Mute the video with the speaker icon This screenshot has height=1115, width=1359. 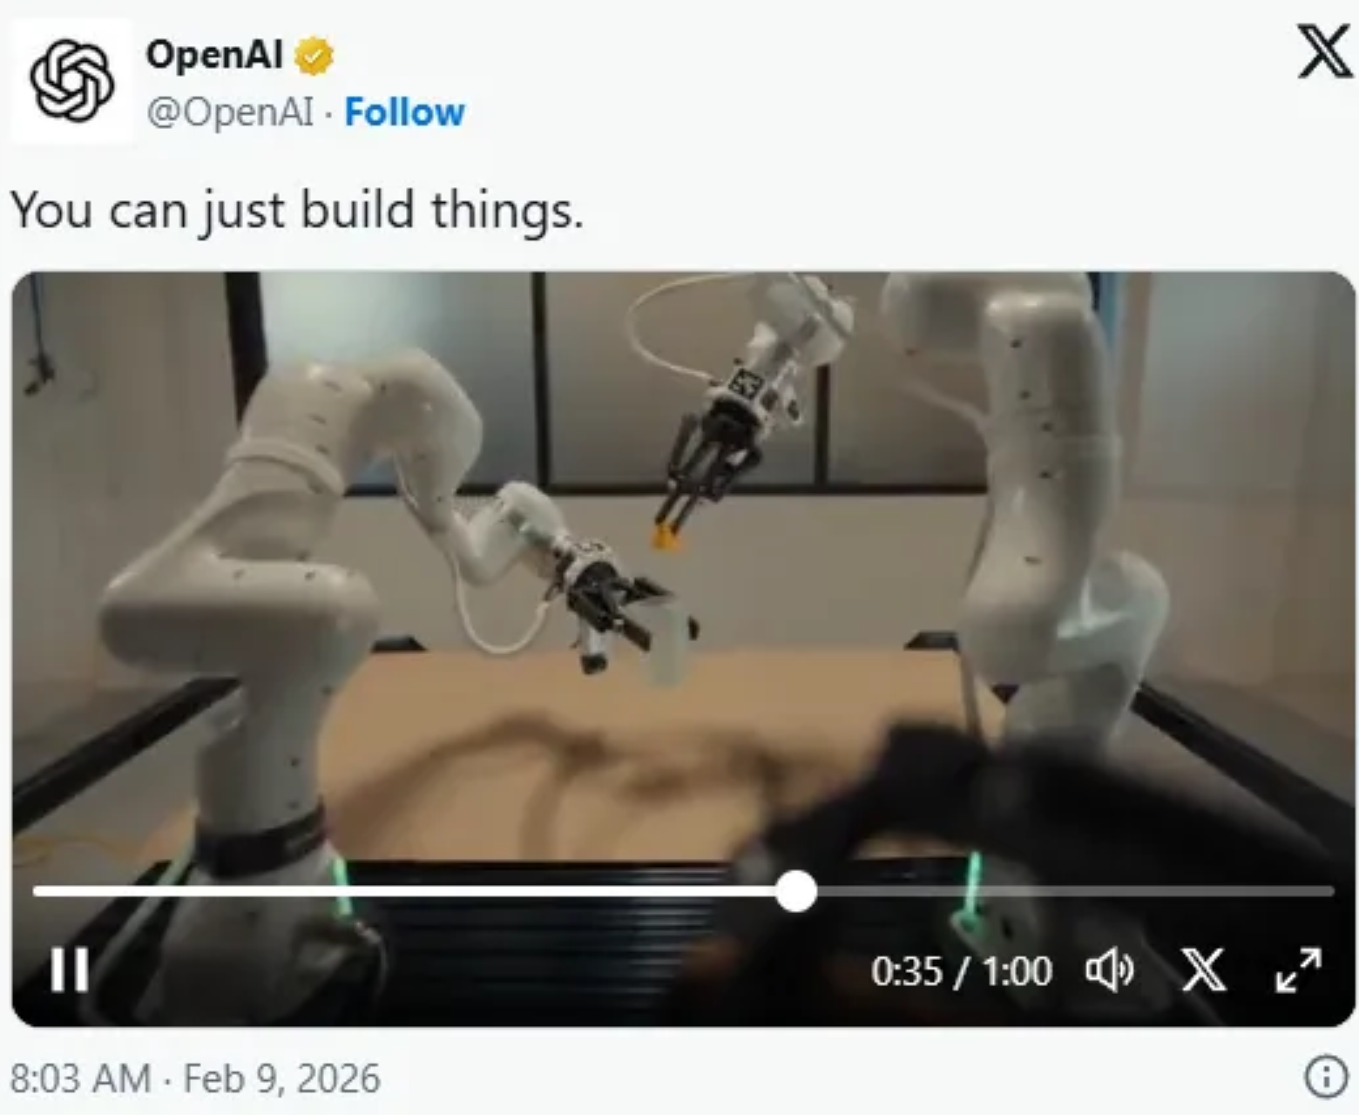(1109, 970)
